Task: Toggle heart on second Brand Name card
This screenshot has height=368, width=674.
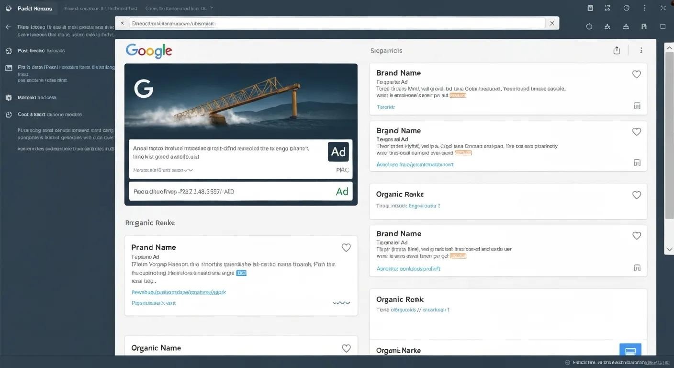Action: [637, 132]
